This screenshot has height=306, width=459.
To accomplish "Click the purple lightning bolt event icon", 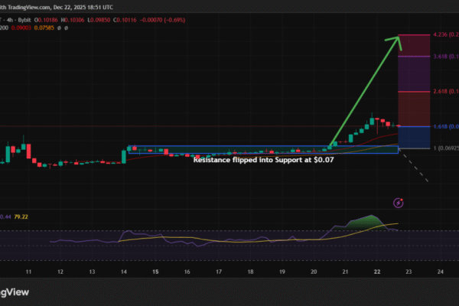I will pos(398,203).
